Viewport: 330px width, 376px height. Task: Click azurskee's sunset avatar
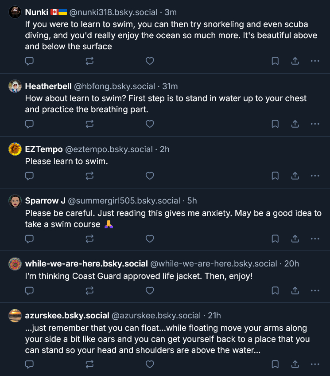pyautogui.click(x=15, y=316)
